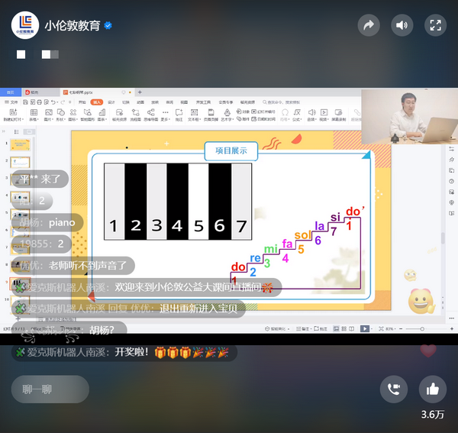Screen dimensions: 458x433
Task: Tap the 小伦敦教育 channel name
Action: (73, 26)
